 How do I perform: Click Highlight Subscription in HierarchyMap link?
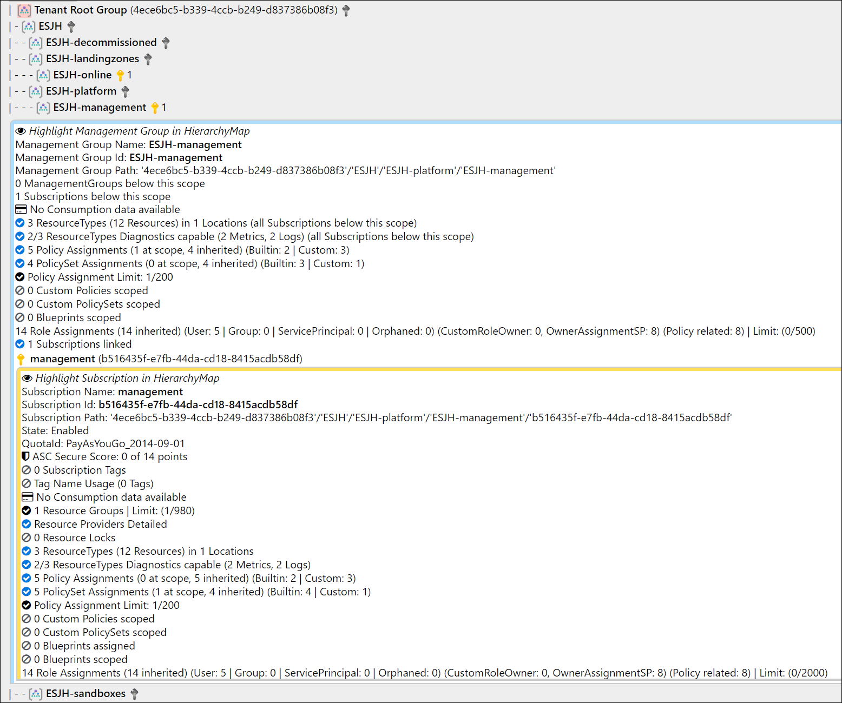(x=128, y=378)
